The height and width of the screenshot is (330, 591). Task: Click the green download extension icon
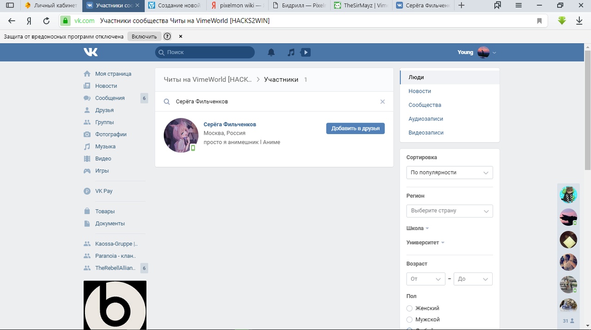(x=562, y=21)
